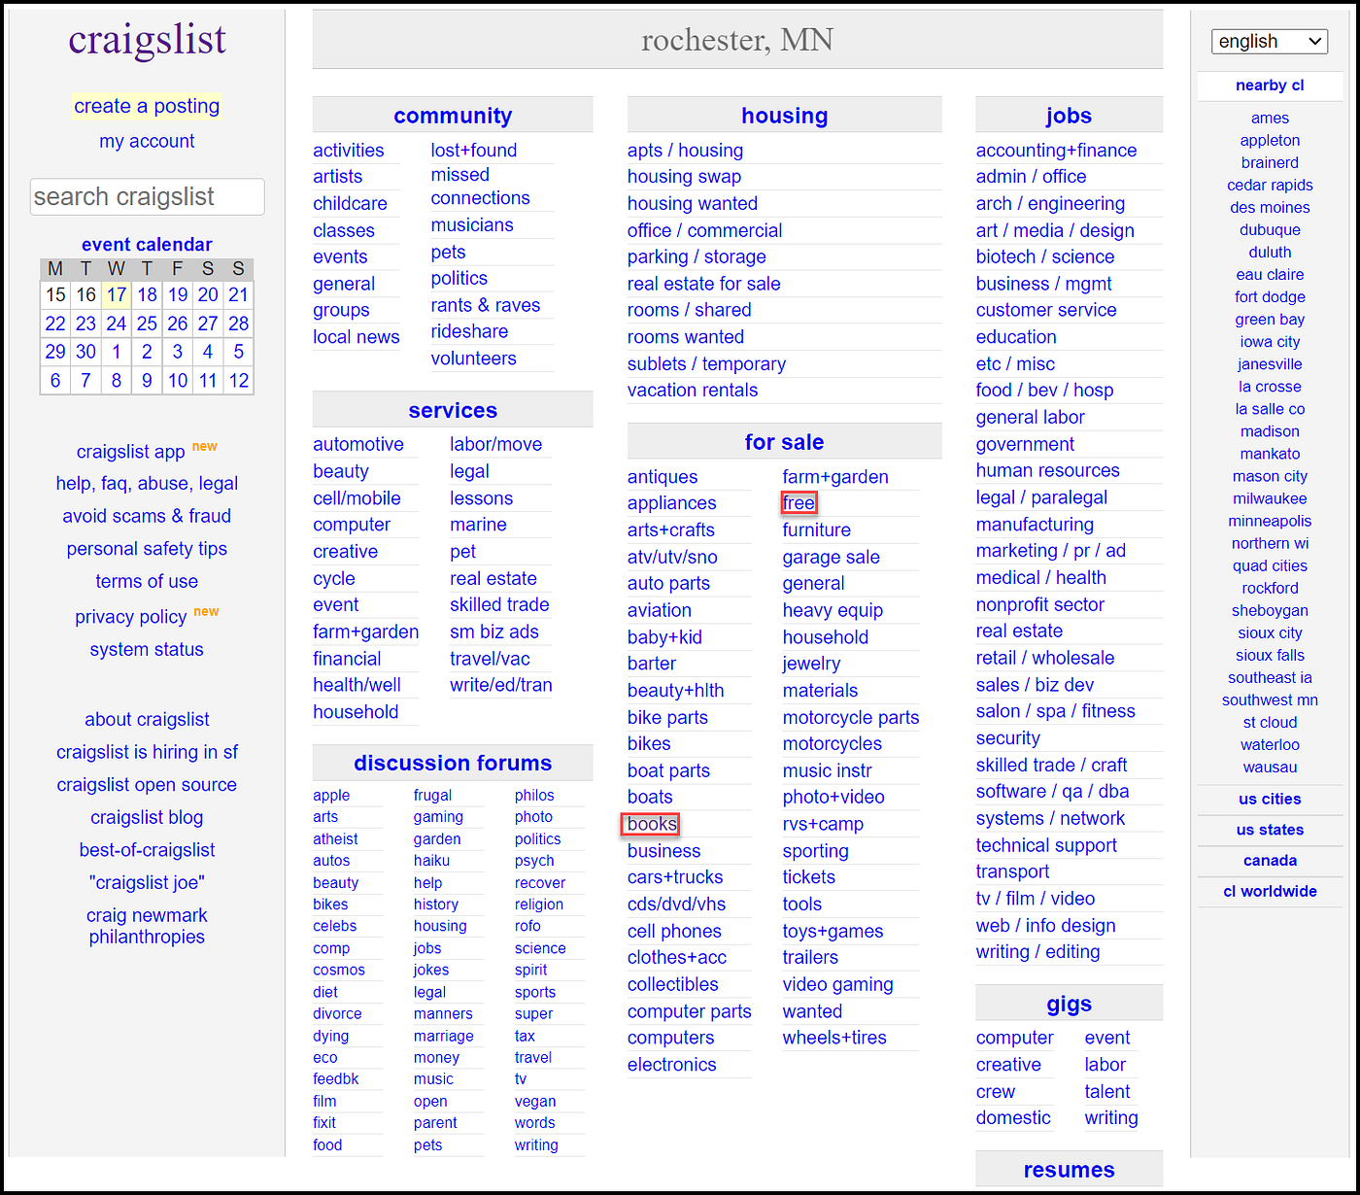Image resolution: width=1360 pixels, height=1195 pixels.
Task: Open electronics for sale
Action: pos(671,1065)
